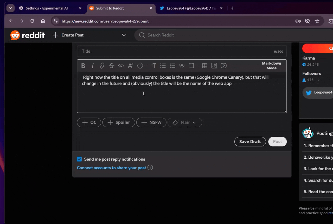The height and width of the screenshot is (224, 333).
Task: Insert a table into the post body
Action: coord(204,66)
